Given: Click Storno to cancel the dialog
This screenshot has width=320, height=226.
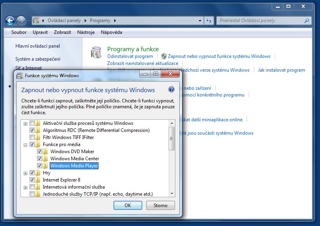Looking at the screenshot, I should tap(160, 205).
